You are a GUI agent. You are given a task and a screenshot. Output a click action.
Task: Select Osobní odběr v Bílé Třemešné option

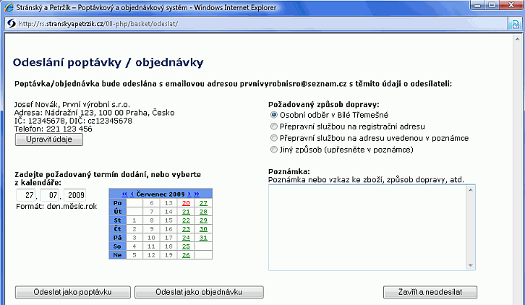click(x=274, y=115)
